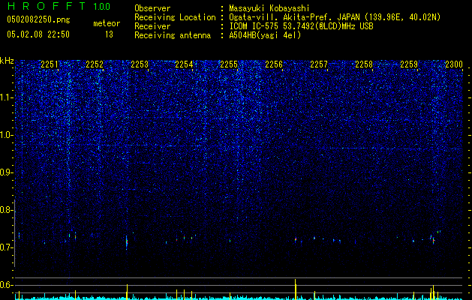Click the 'Observer' field label

click(152, 8)
